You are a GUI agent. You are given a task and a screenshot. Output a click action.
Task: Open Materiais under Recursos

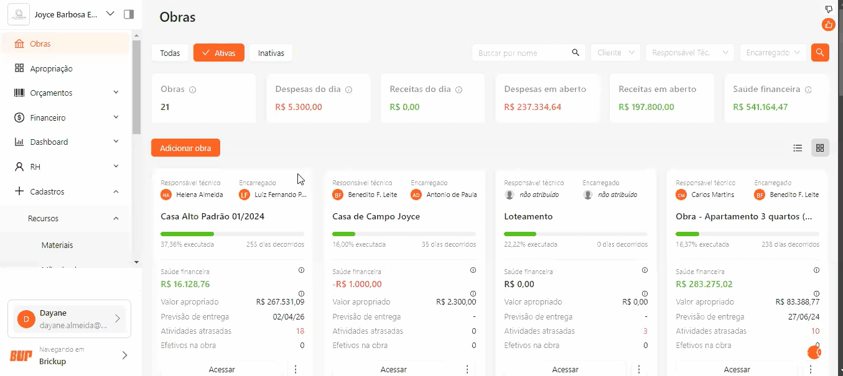coord(57,245)
